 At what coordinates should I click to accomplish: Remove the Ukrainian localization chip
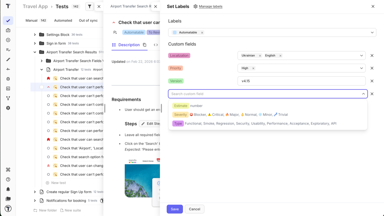(x=260, y=55)
